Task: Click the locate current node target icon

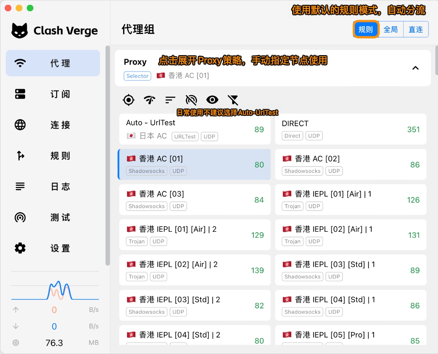Action: pyautogui.click(x=129, y=100)
